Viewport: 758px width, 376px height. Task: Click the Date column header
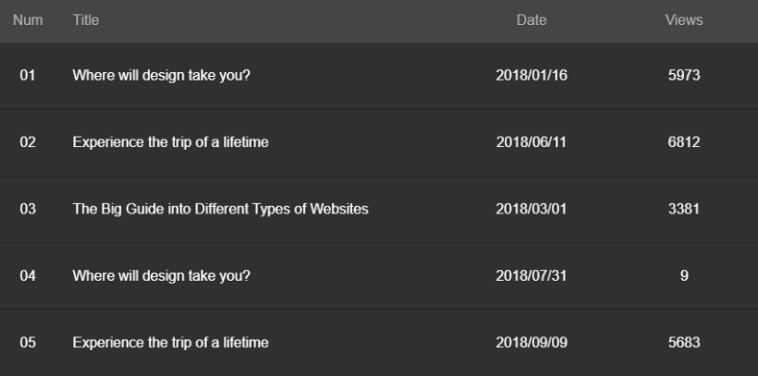531,20
